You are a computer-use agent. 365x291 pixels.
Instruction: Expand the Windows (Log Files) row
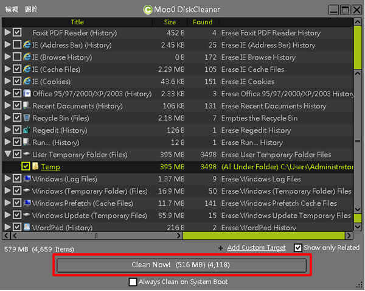coord(7,178)
